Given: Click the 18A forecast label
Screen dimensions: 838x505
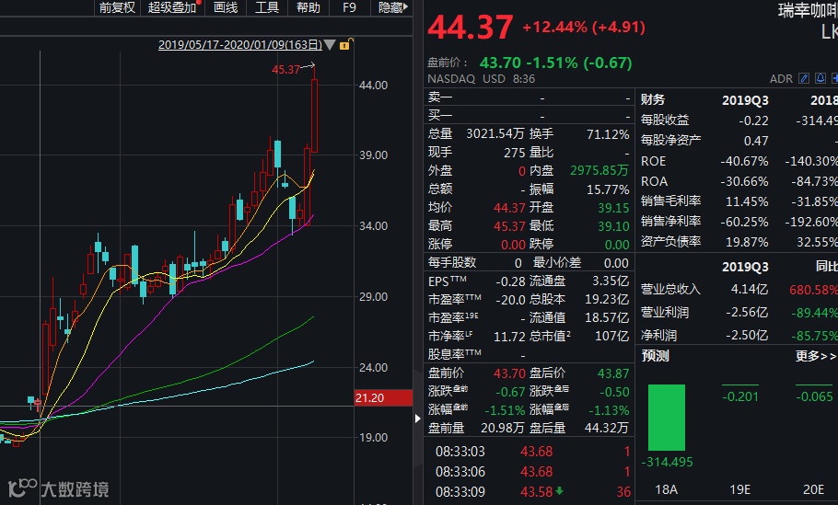Looking at the screenshot, I should pos(667,489).
